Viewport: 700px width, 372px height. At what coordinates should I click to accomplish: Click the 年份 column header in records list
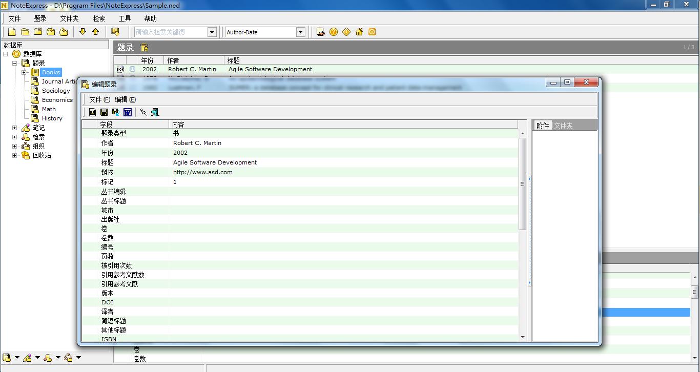[x=151, y=60]
